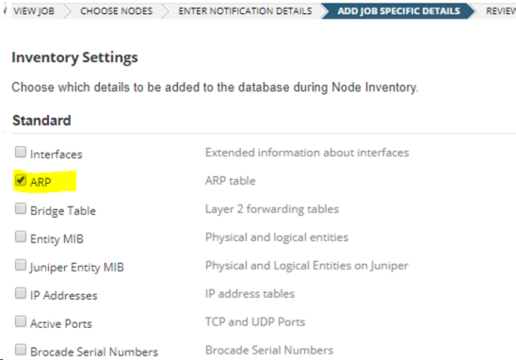Tick the Entity MIB checkbox
516x360 pixels.
21,237
